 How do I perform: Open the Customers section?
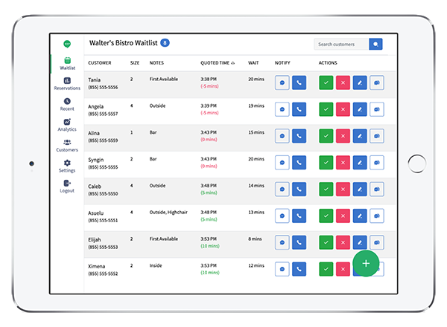(x=67, y=146)
